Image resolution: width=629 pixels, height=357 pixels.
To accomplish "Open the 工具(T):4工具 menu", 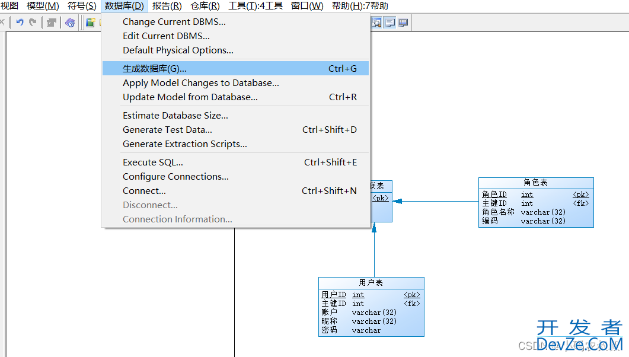I will pyautogui.click(x=256, y=6).
